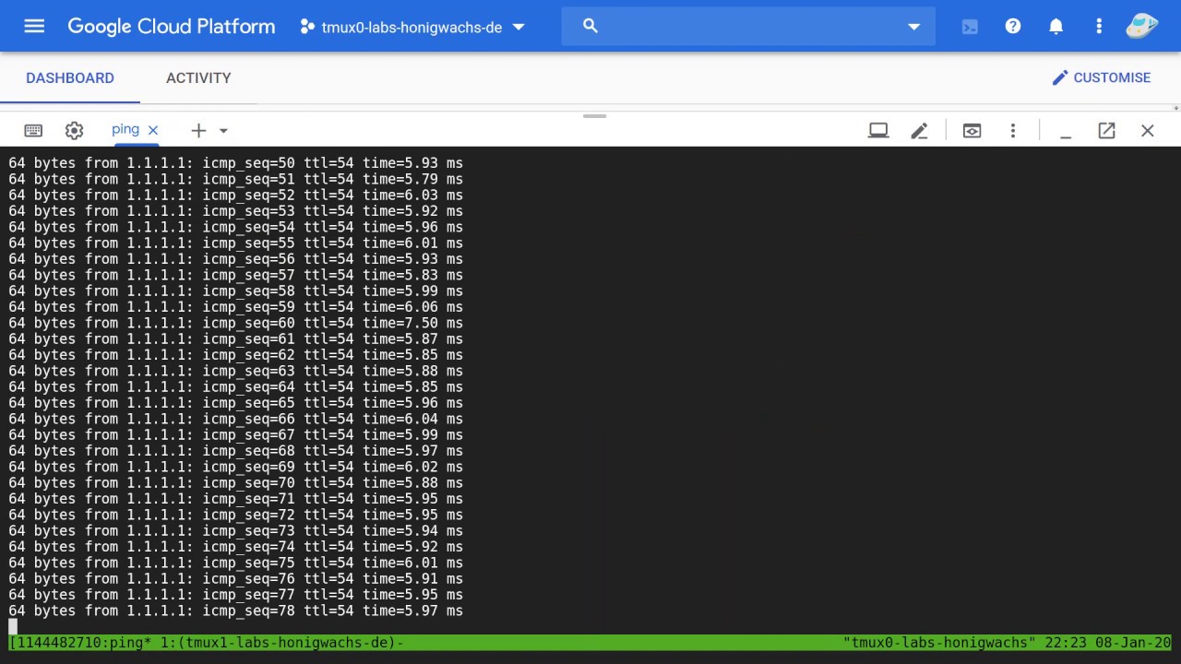Open the three-dot settings menu in header
Image resolution: width=1181 pixels, height=664 pixels.
pyautogui.click(x=1099, y=26)
